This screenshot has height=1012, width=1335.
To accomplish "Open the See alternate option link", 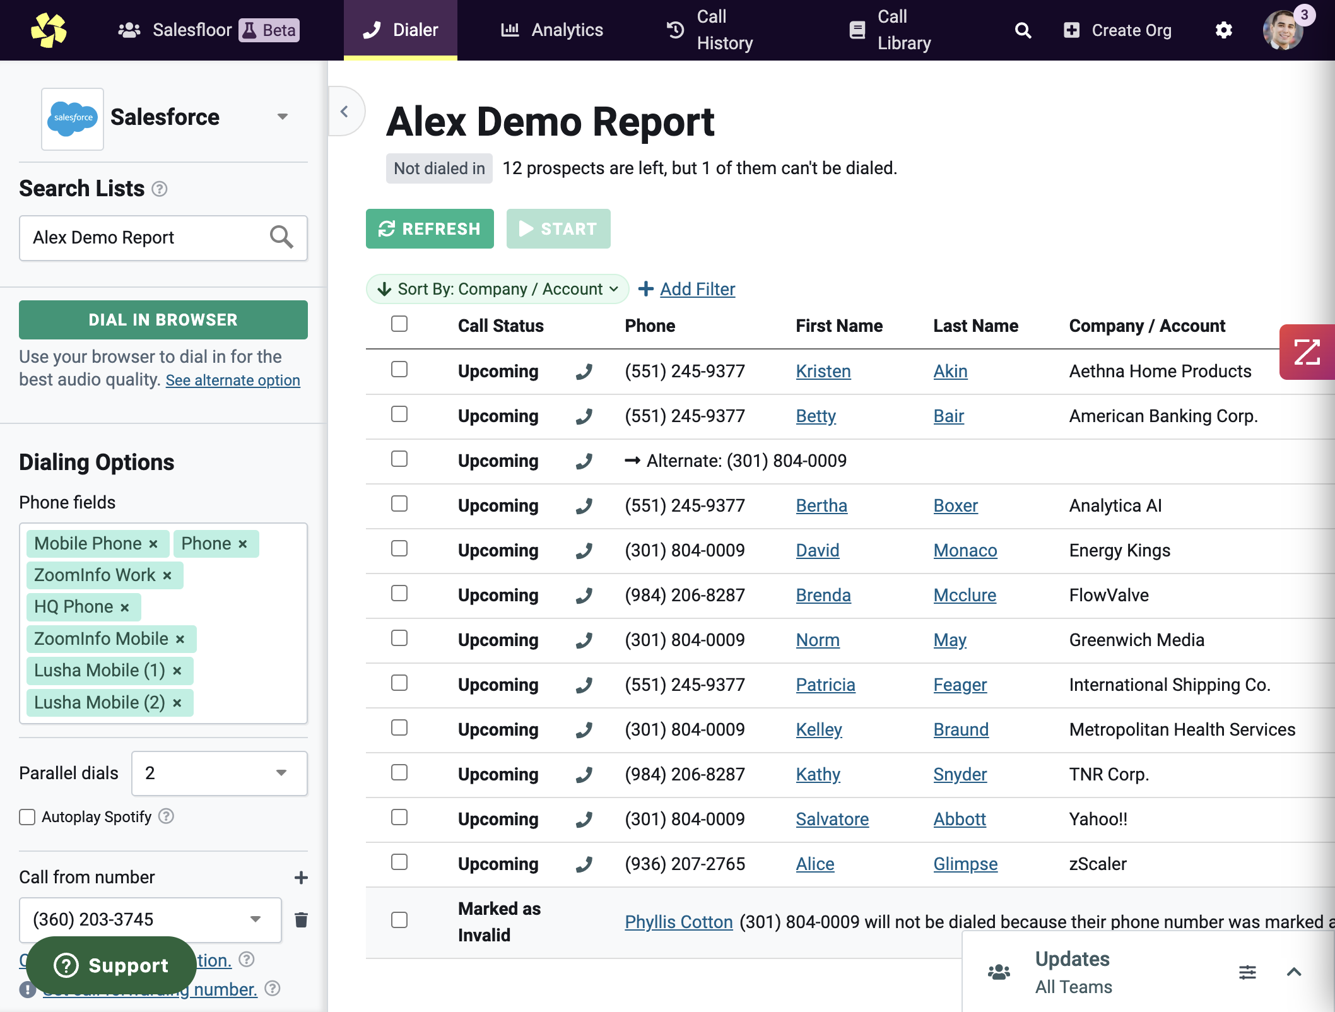I will 233,380.
